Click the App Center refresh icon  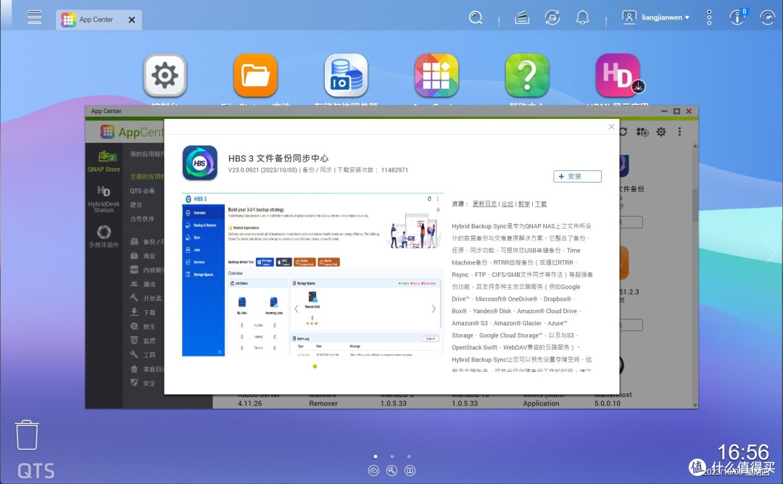point(623,132)
